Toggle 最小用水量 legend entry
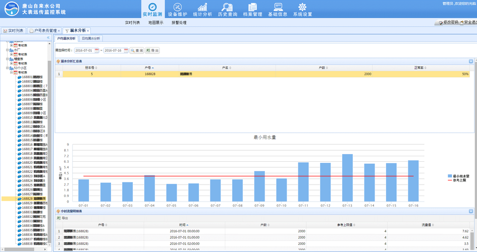Image resolution: width=477 pixels, height=252 pixels. pyautogui.click(x=458, y=176)
